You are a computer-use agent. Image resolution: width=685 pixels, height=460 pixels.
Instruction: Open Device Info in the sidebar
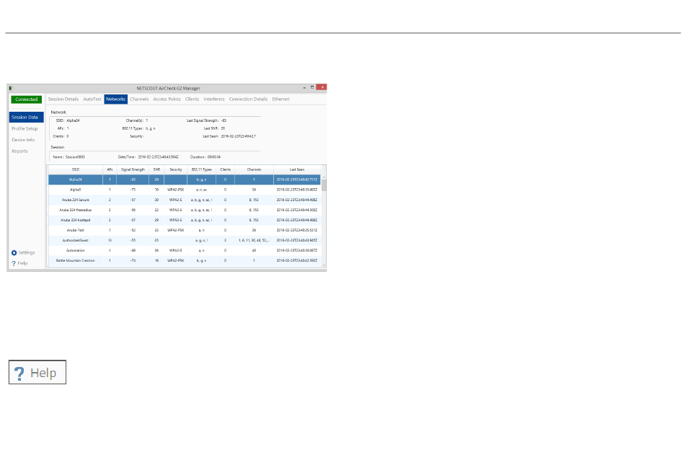coord(23,140)
